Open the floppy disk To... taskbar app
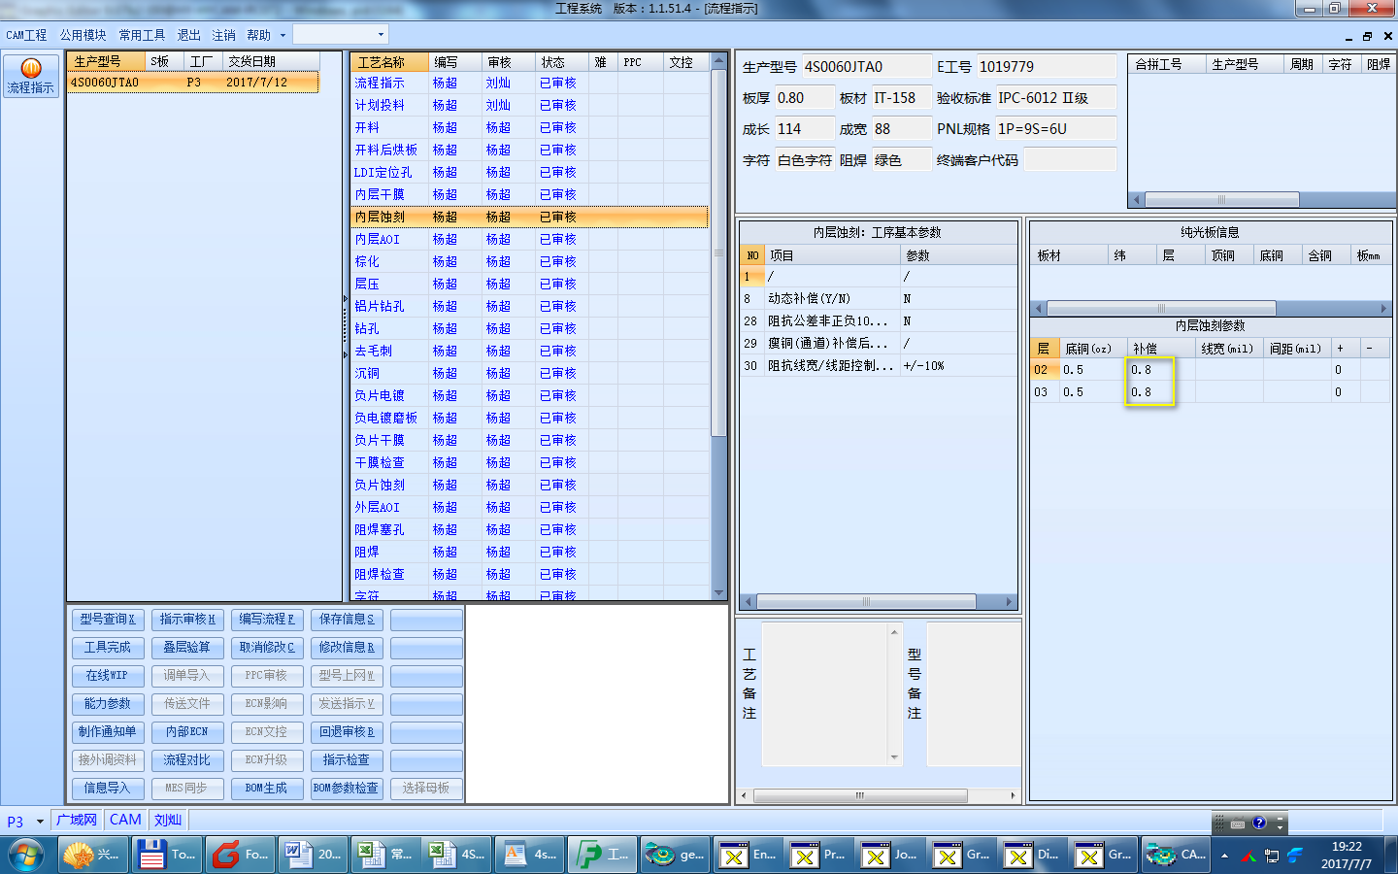Screen dimensions: 1398x874 166,855
